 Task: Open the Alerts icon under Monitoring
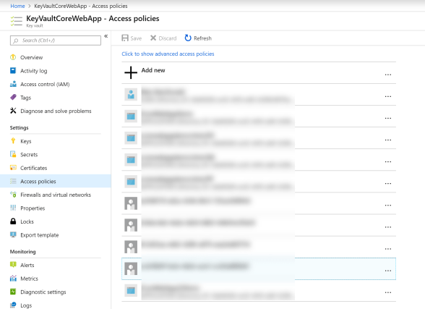click(13, 265)
